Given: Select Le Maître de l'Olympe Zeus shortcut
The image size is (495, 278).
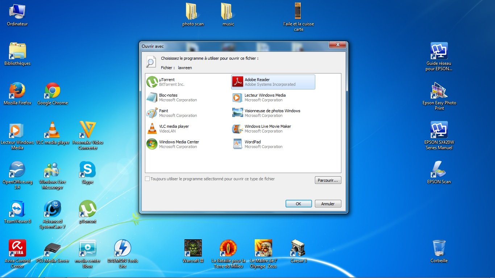Looking at the screenshot, I should (x=263, y=254).
